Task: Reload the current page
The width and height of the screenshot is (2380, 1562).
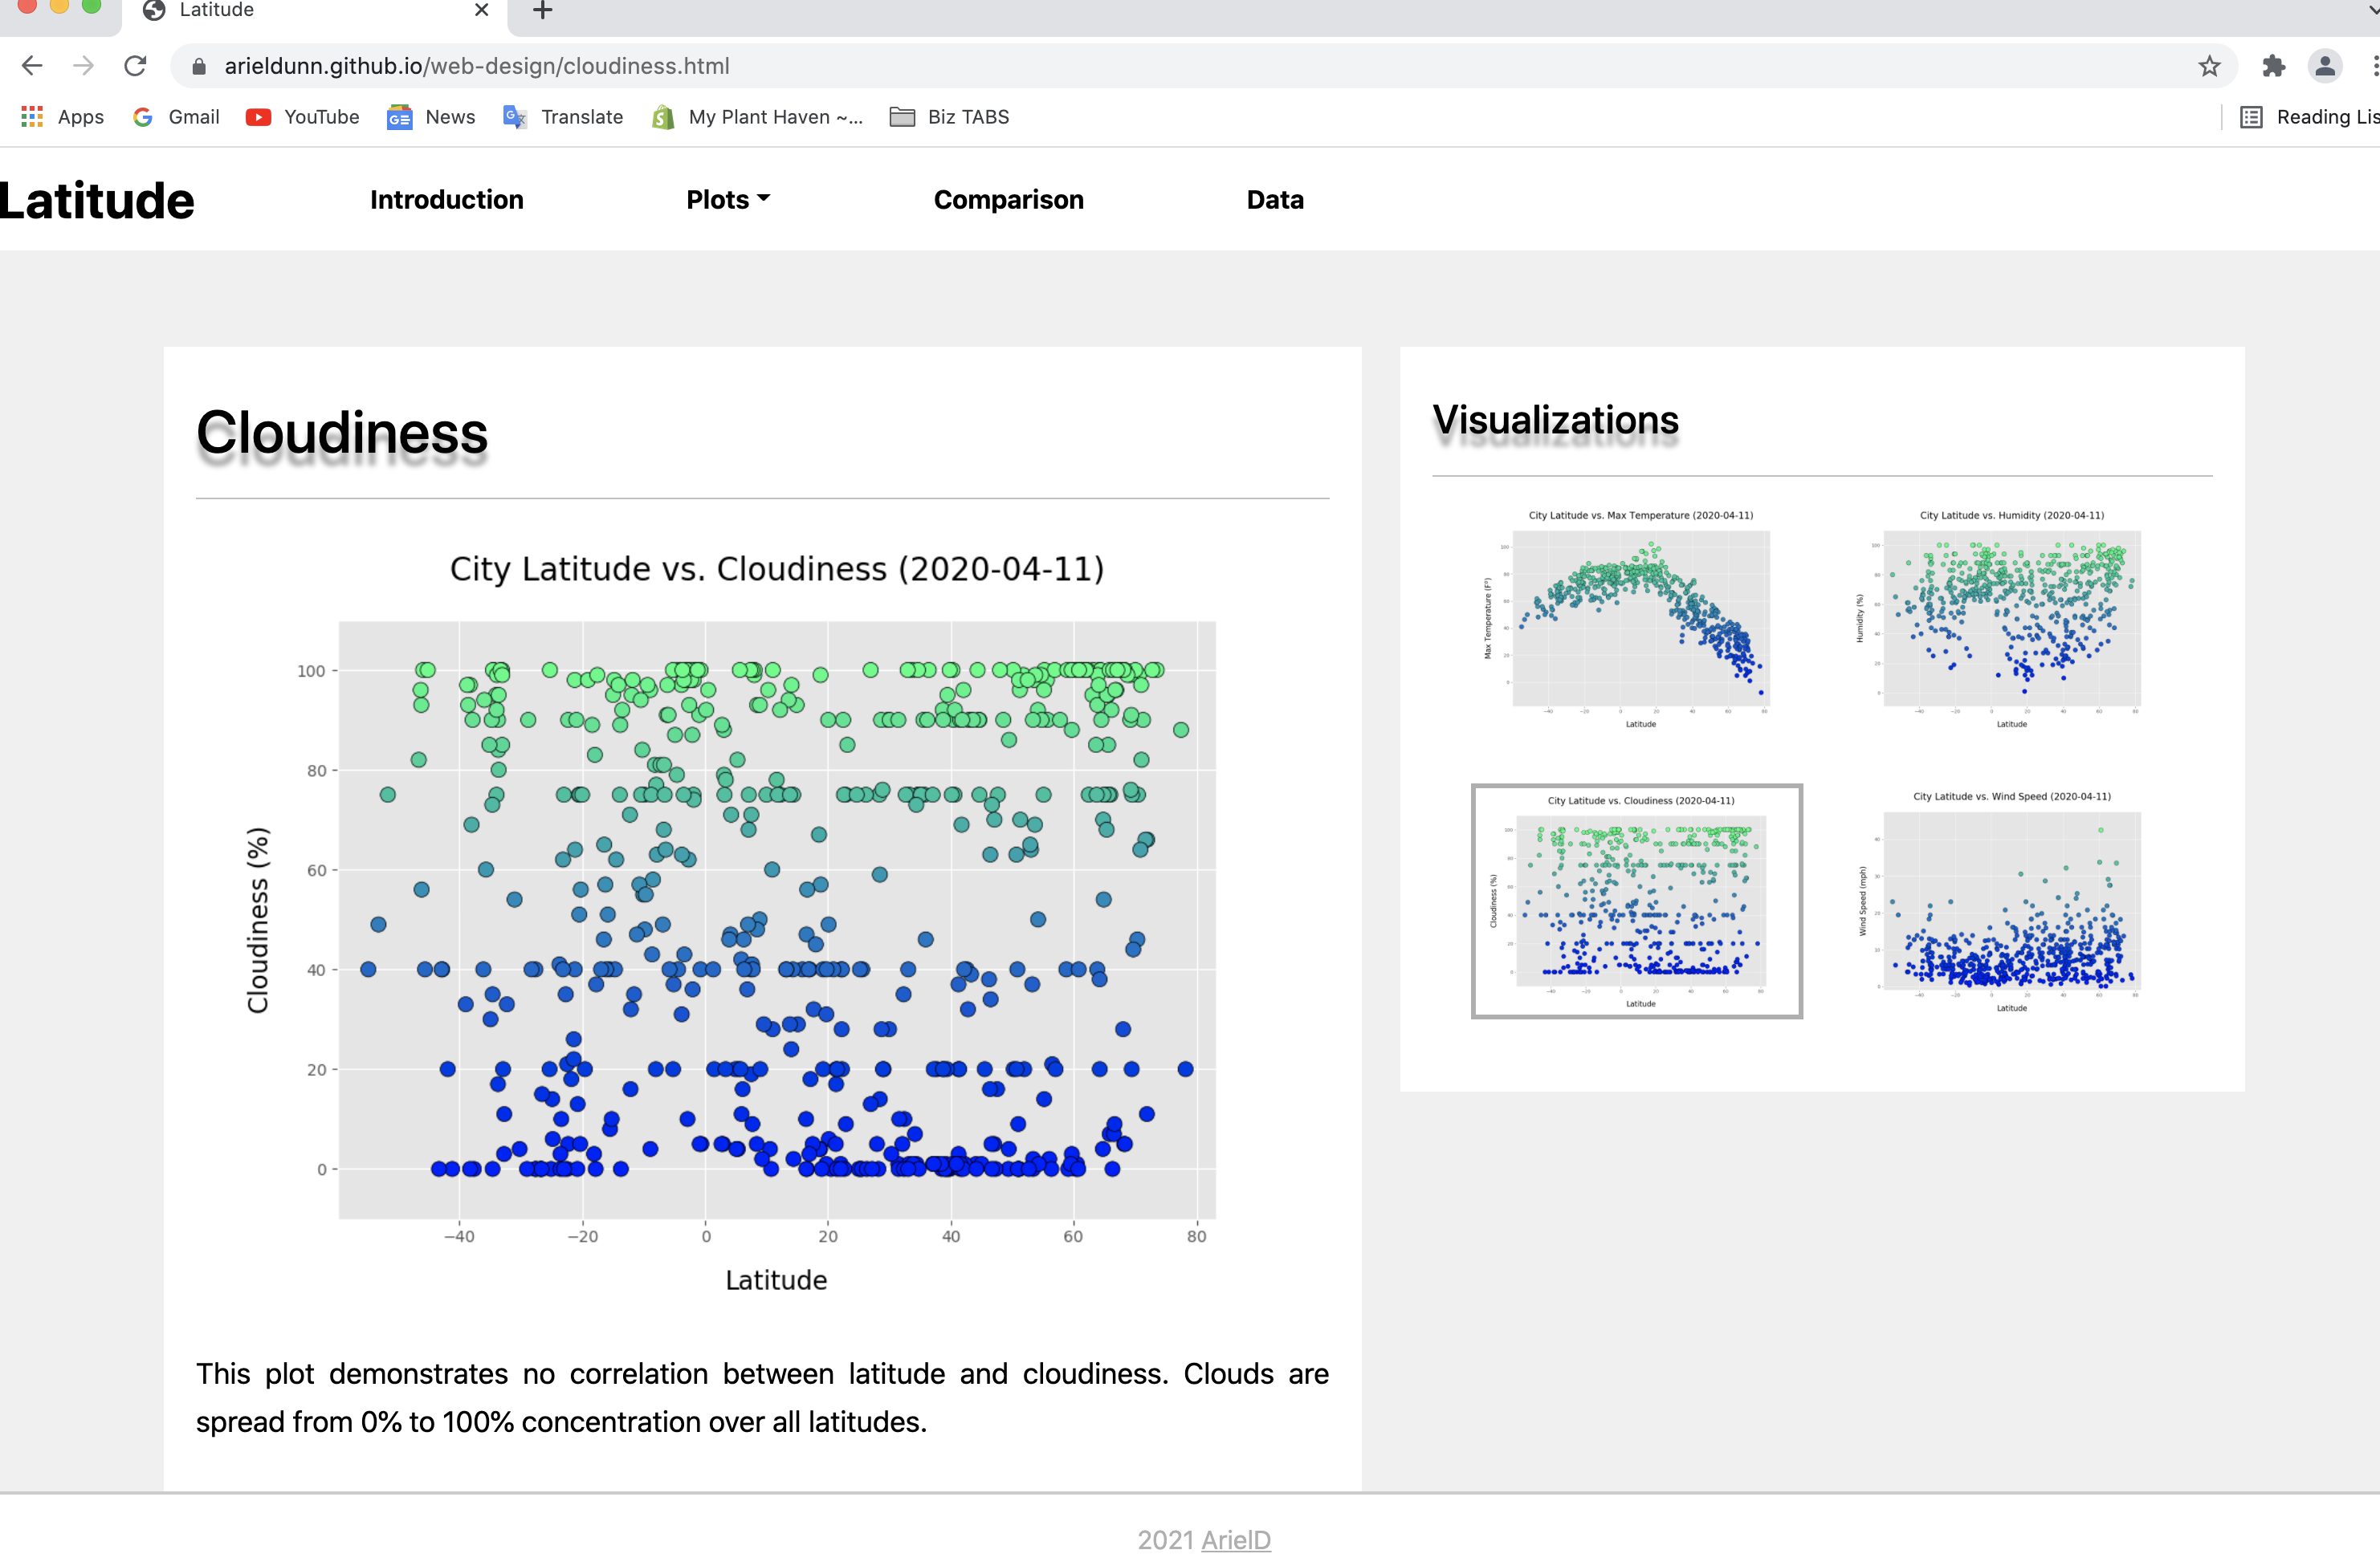Action: click(136, 66)
